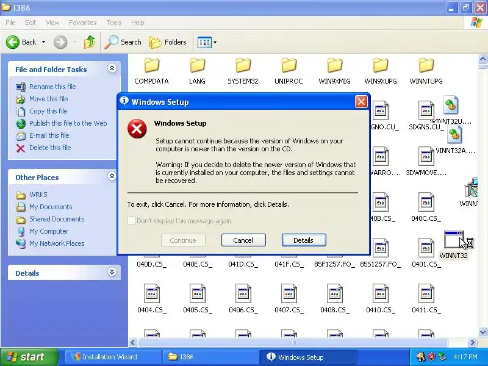Image resolution: width=488 pixels, height=366 pixels.
Task: Click the green Back arrow icon
Action: coord(13,42)
